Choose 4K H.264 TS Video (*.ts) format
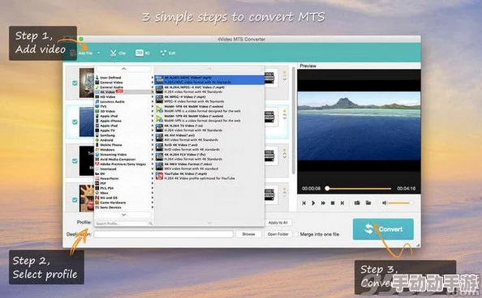This screenshot has width=482, height=298. 209,128
